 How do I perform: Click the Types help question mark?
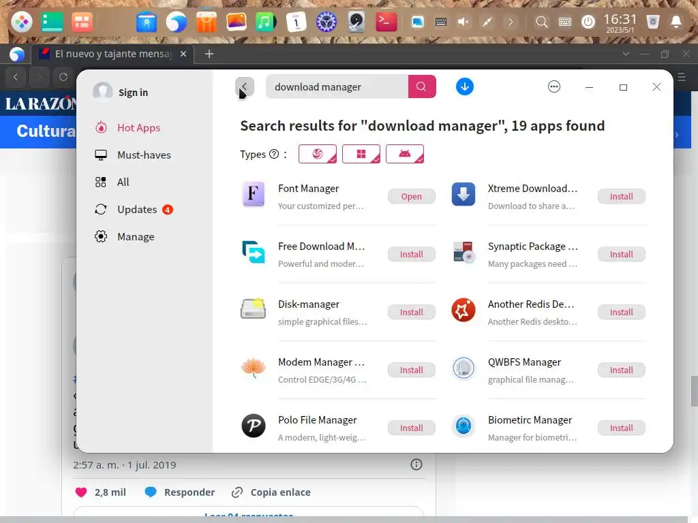[274, 155]
